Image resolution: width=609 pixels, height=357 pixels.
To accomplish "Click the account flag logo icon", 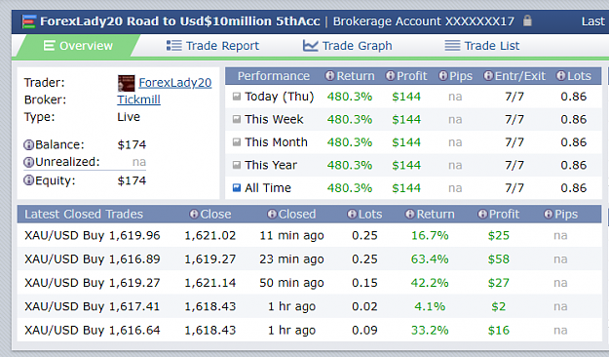I will tap(29, 21).
